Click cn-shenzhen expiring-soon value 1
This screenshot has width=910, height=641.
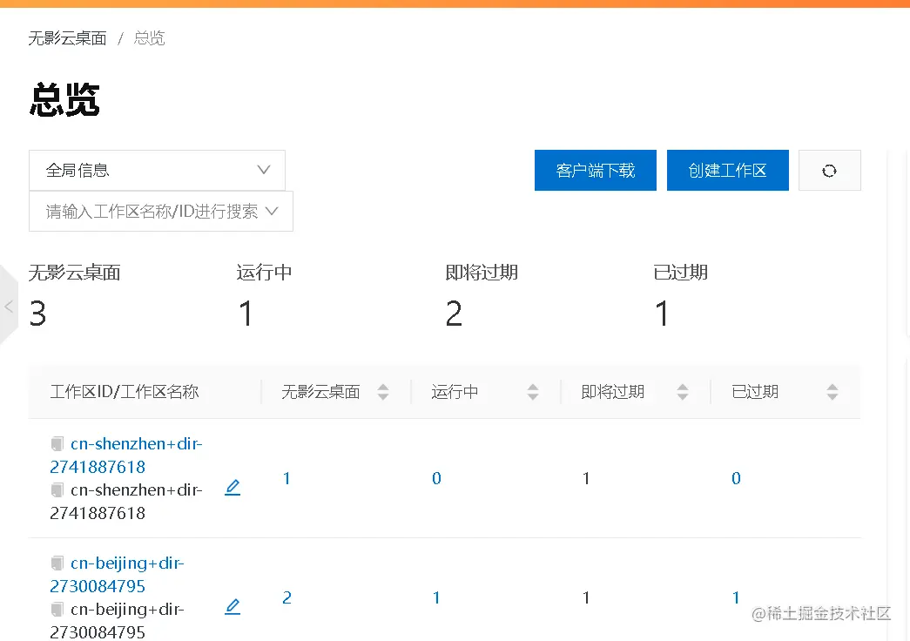586,478
